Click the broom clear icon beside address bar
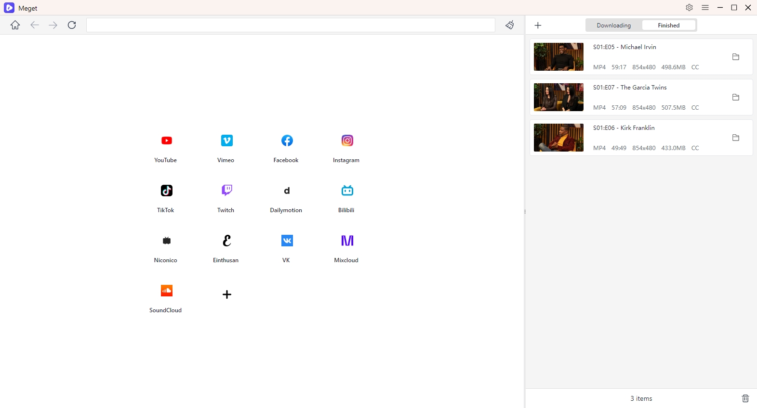The height and width of the screenshot is (408, 757). point(510,25)
